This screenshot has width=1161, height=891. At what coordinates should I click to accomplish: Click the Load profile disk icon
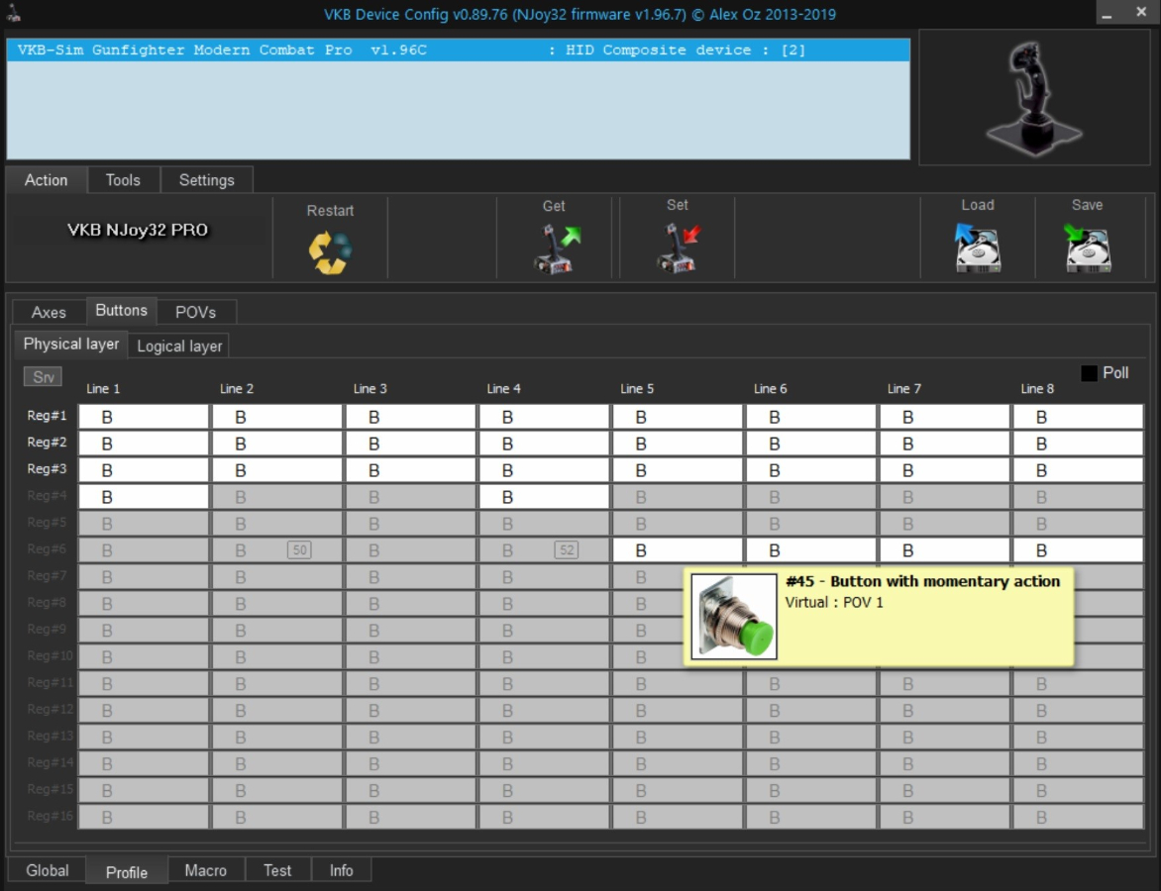(978, 247)
